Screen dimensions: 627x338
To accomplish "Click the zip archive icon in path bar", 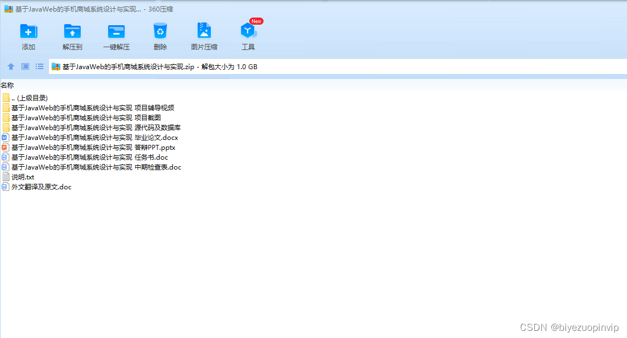I will [x=56, y=67].
